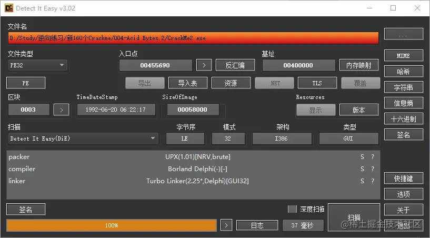Click the base address value 00400000
The image size is (430, 238).
click(x=298, y=65)
